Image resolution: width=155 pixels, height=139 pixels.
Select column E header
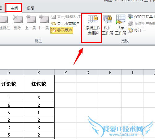(x=39, y=73)
